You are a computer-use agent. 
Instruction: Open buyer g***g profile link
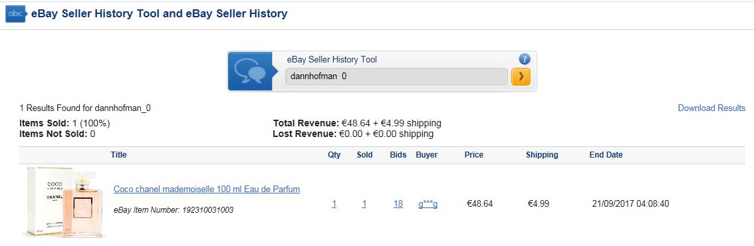(x=428, y=204)
